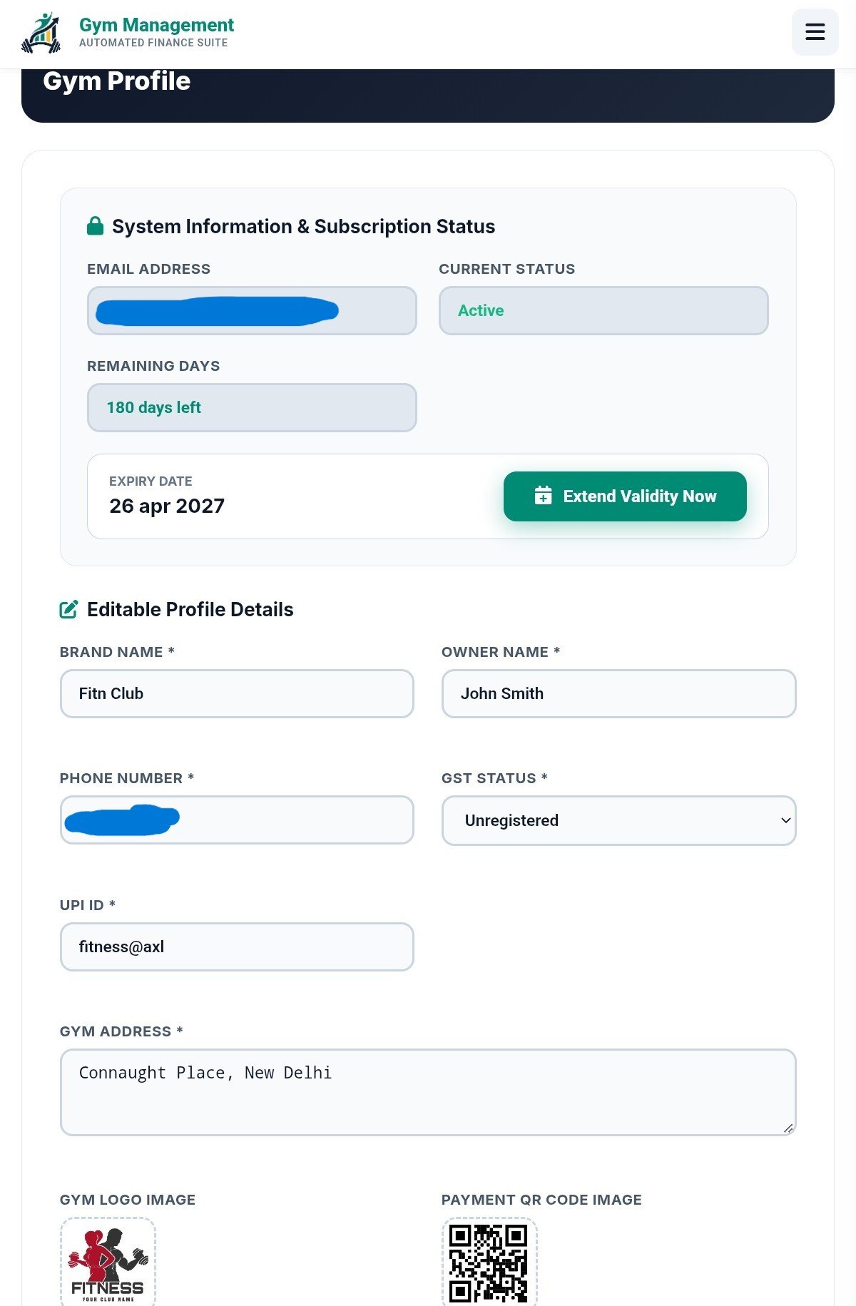Open the hamburger menu
Image resolution: width=856 pixels, height=1306 pixels.
tap(815, 32)
